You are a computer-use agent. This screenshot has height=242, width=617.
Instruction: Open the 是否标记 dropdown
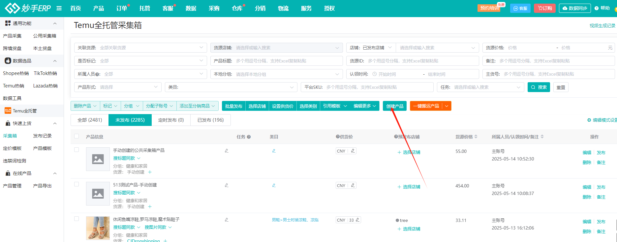[x=140, y=61]
